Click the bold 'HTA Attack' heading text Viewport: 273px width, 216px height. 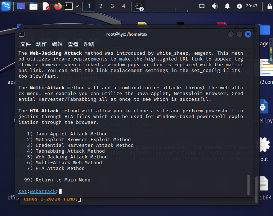(44, 111)
